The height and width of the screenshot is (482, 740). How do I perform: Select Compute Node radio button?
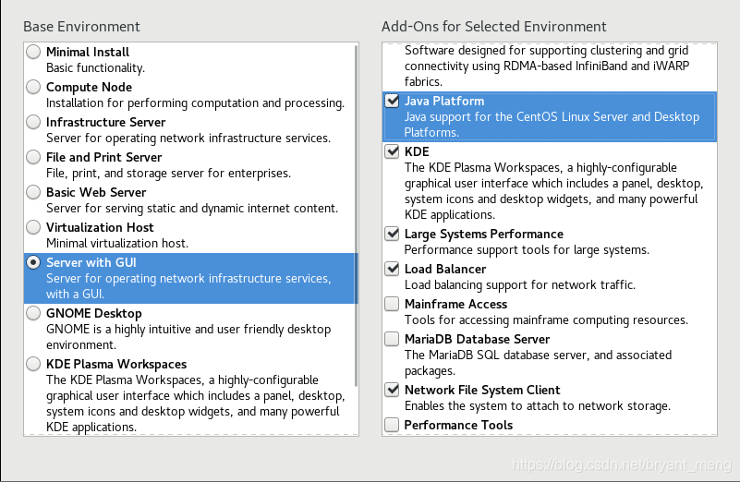33,87
